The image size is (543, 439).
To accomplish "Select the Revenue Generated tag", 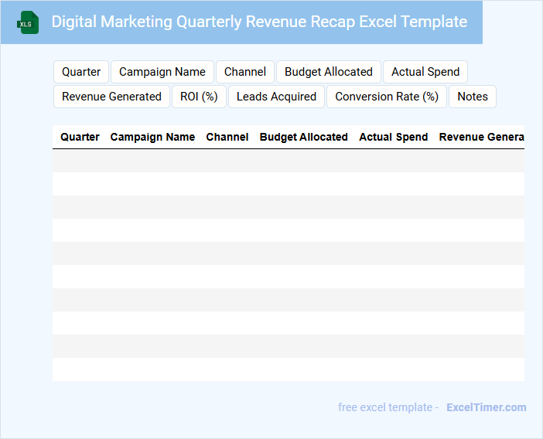I will (111, 97).
